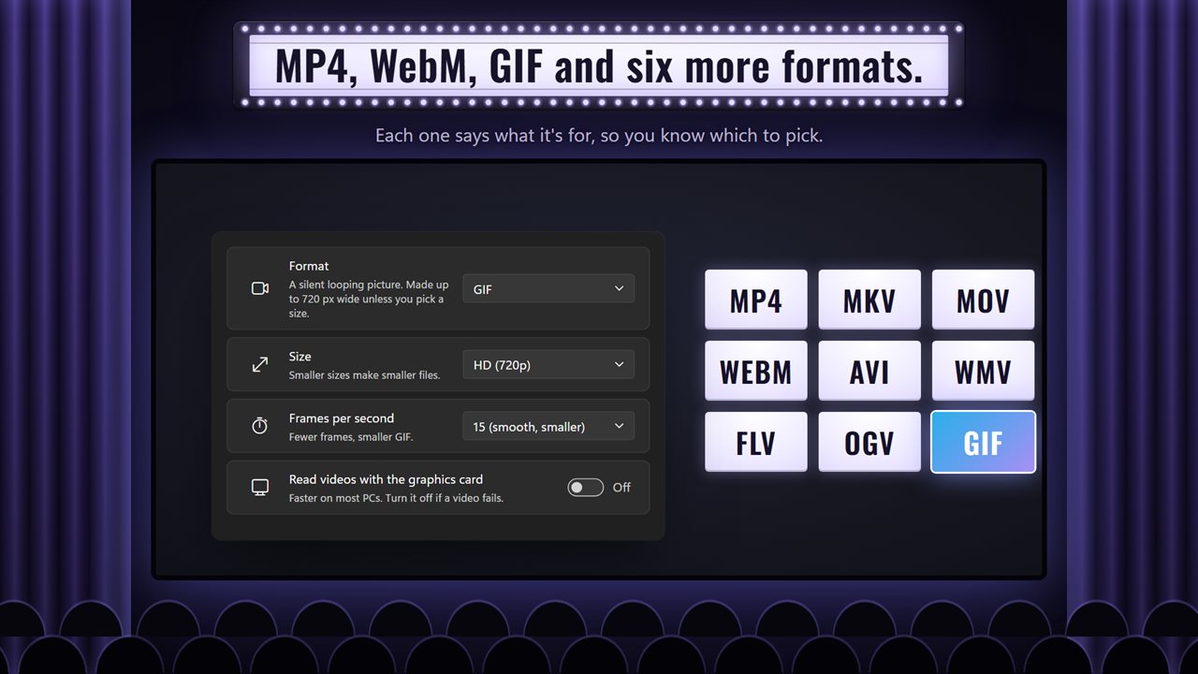The image size is (1198, 674).
Task: Pick the WMV format tile
Action: click(x=983, y=371)
